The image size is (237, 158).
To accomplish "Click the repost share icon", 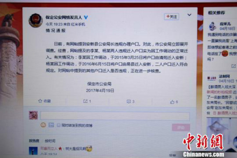I will (85, 101).
